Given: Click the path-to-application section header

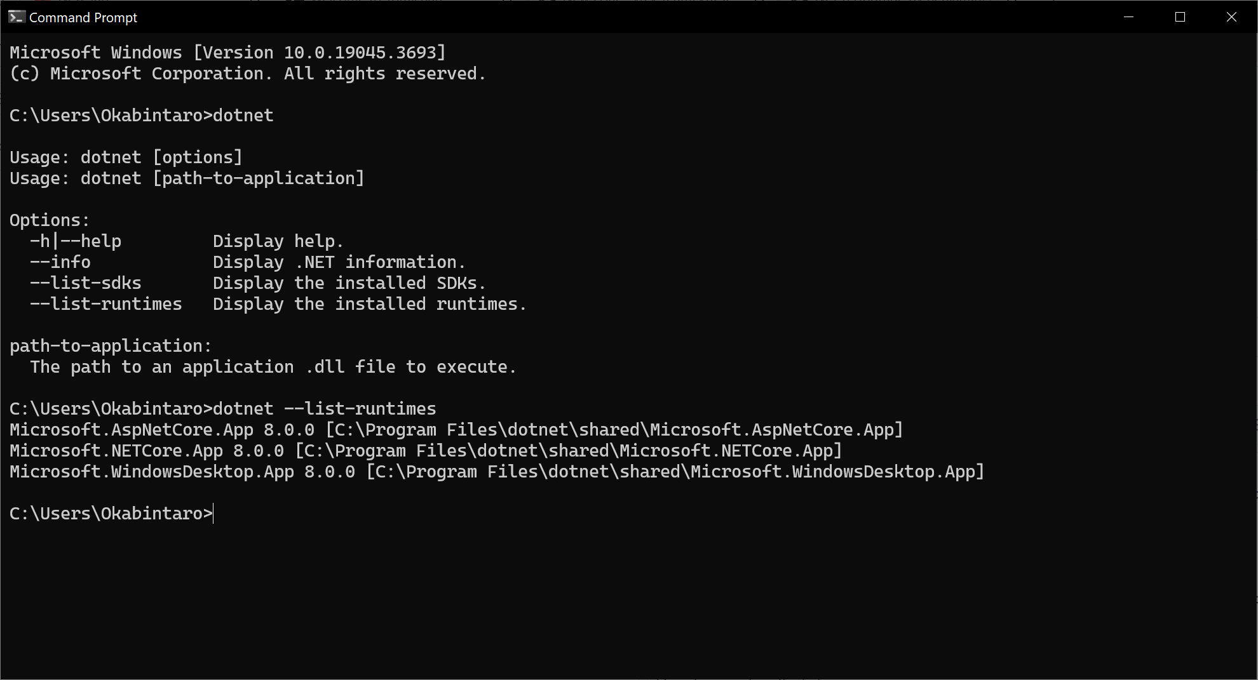Looking at the screenshot, I should pyautogui.click(x=109, y=345).
